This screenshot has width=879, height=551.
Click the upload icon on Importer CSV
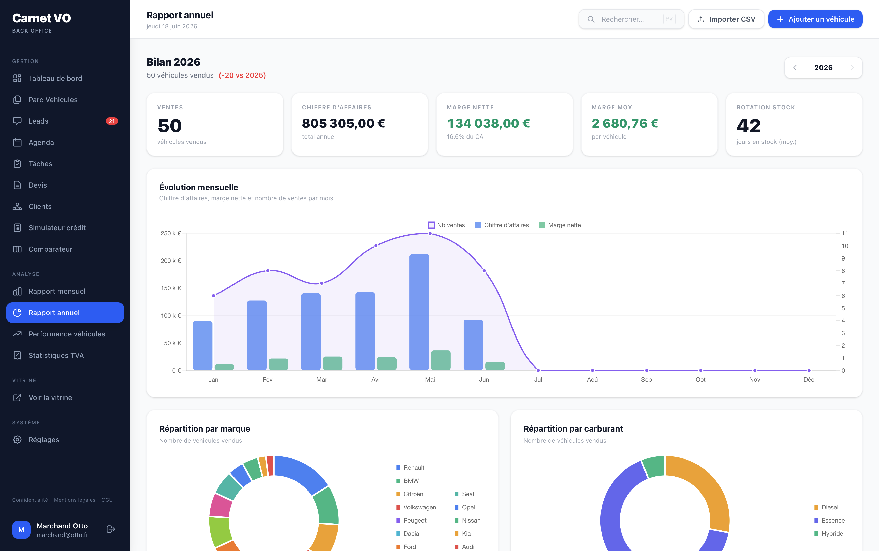701,19
